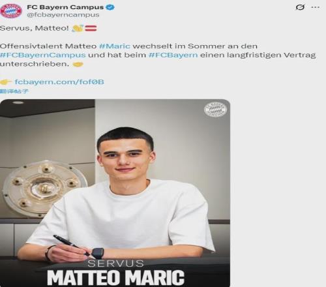The width and height of the screenshot is (326, 287).
Task: Click the translate post link below the URL
Action: coord(14,91)
